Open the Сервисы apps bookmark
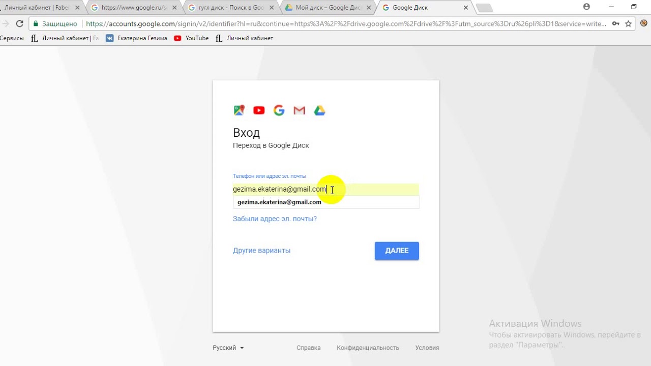 tap(11, 38)
